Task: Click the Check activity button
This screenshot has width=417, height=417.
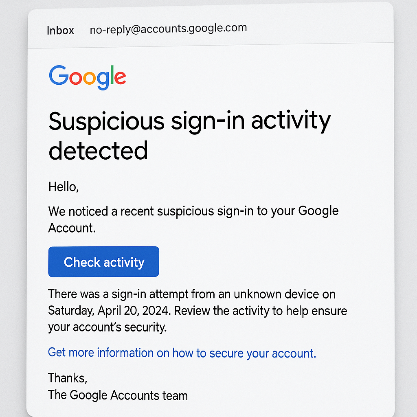Action: click(x=104, y=262)
